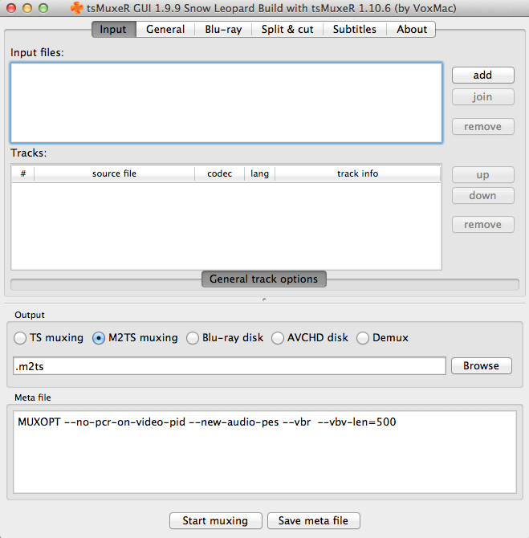The width and height of the screenshot is (529, 538).
Task: Enable AVCHD disk output mode
Action: [x=278, y=338]
